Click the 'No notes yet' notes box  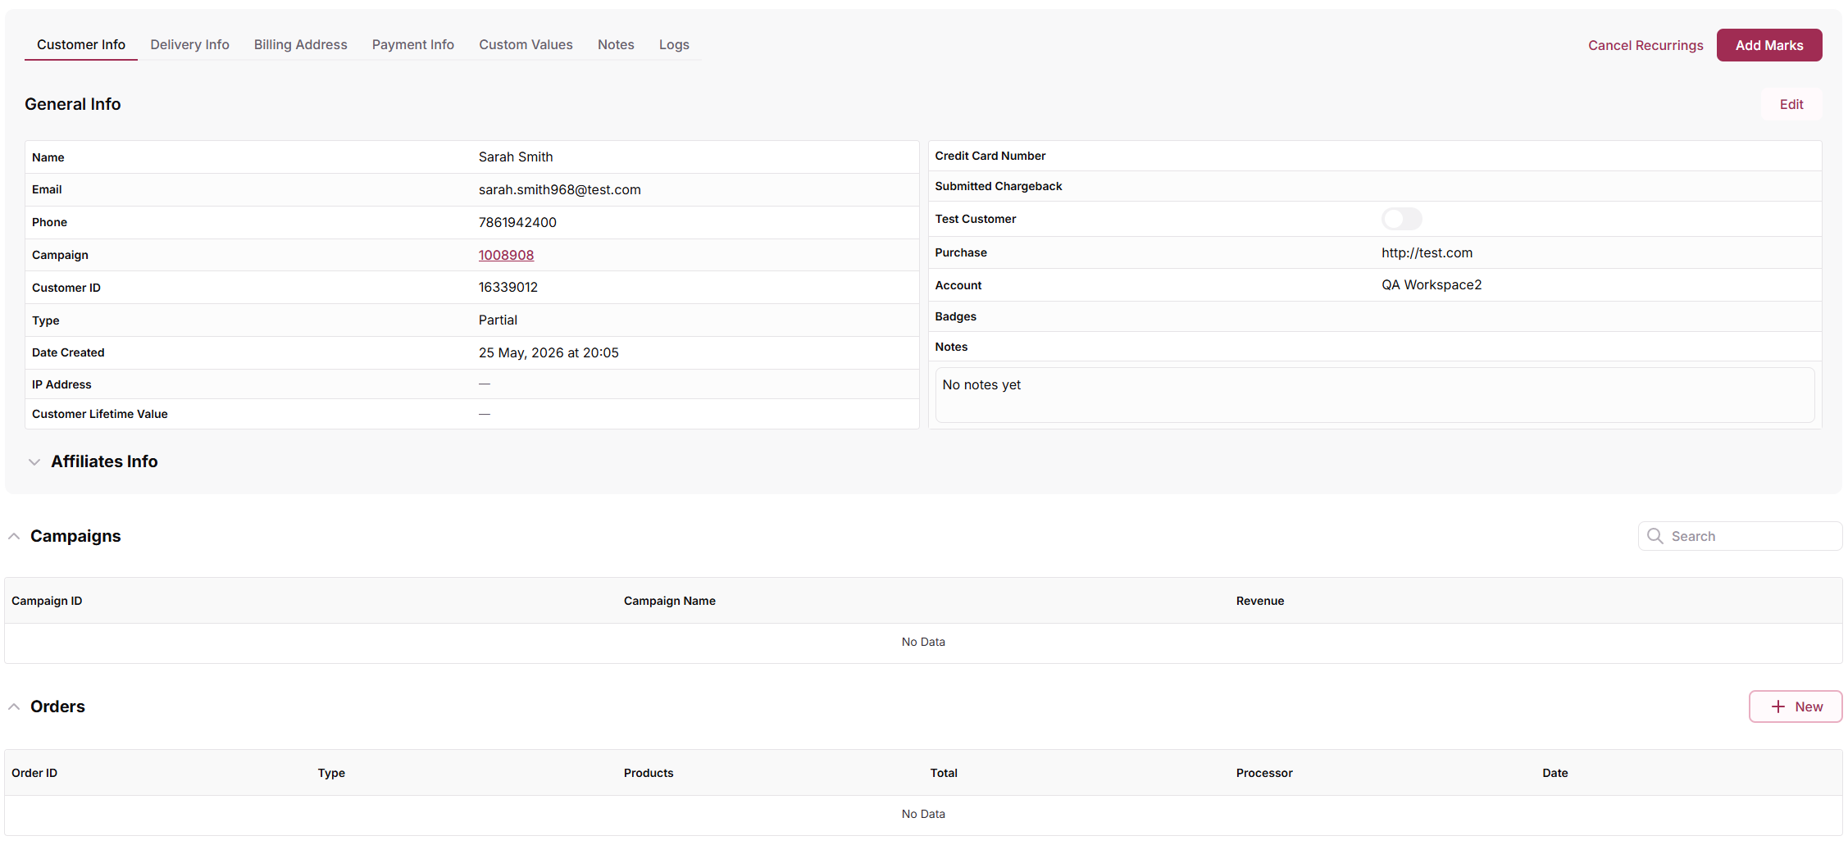(x=1374, y=396)
